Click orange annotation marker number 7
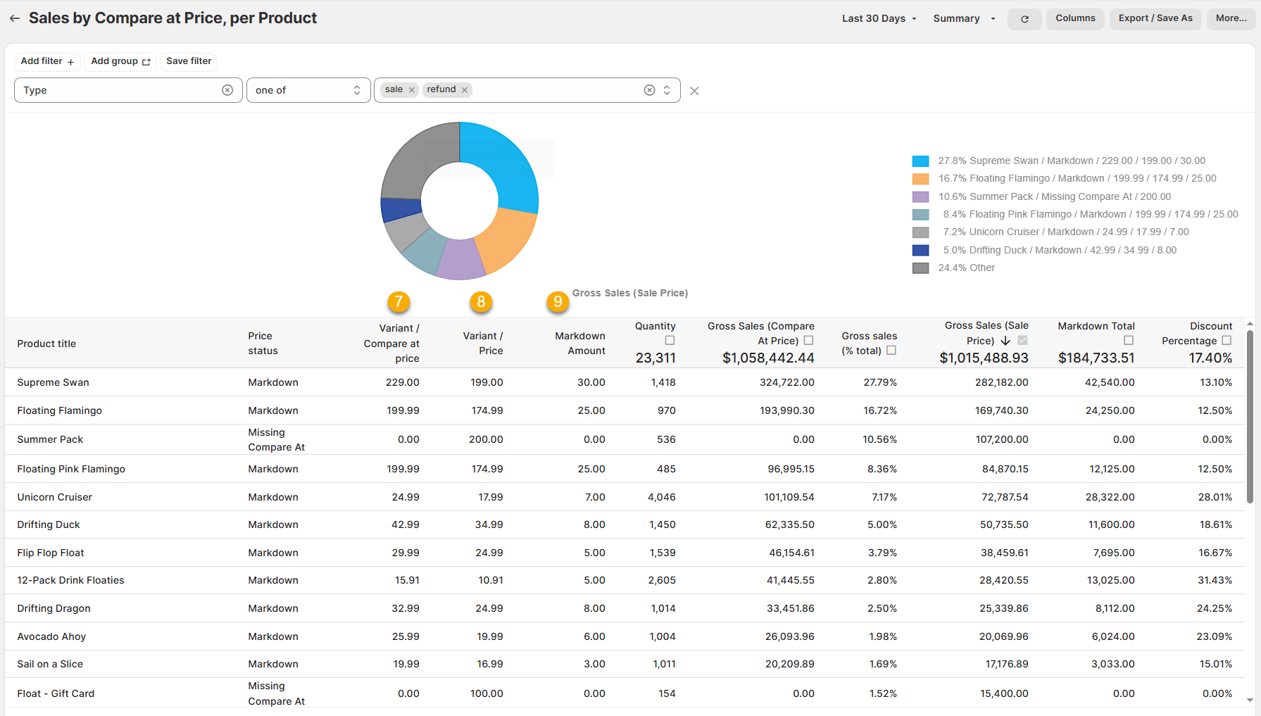Screen dimensions: 1261x716 point(399,302)
